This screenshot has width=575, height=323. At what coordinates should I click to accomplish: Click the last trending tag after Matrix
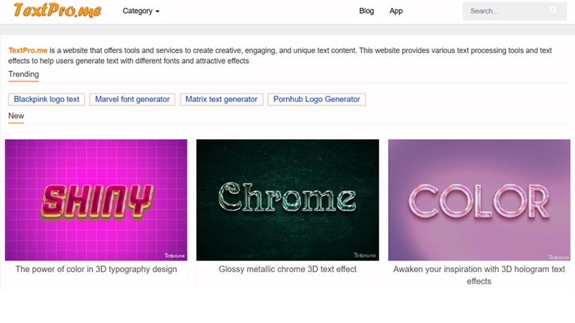pyautogui.click(x=316, y=99)
